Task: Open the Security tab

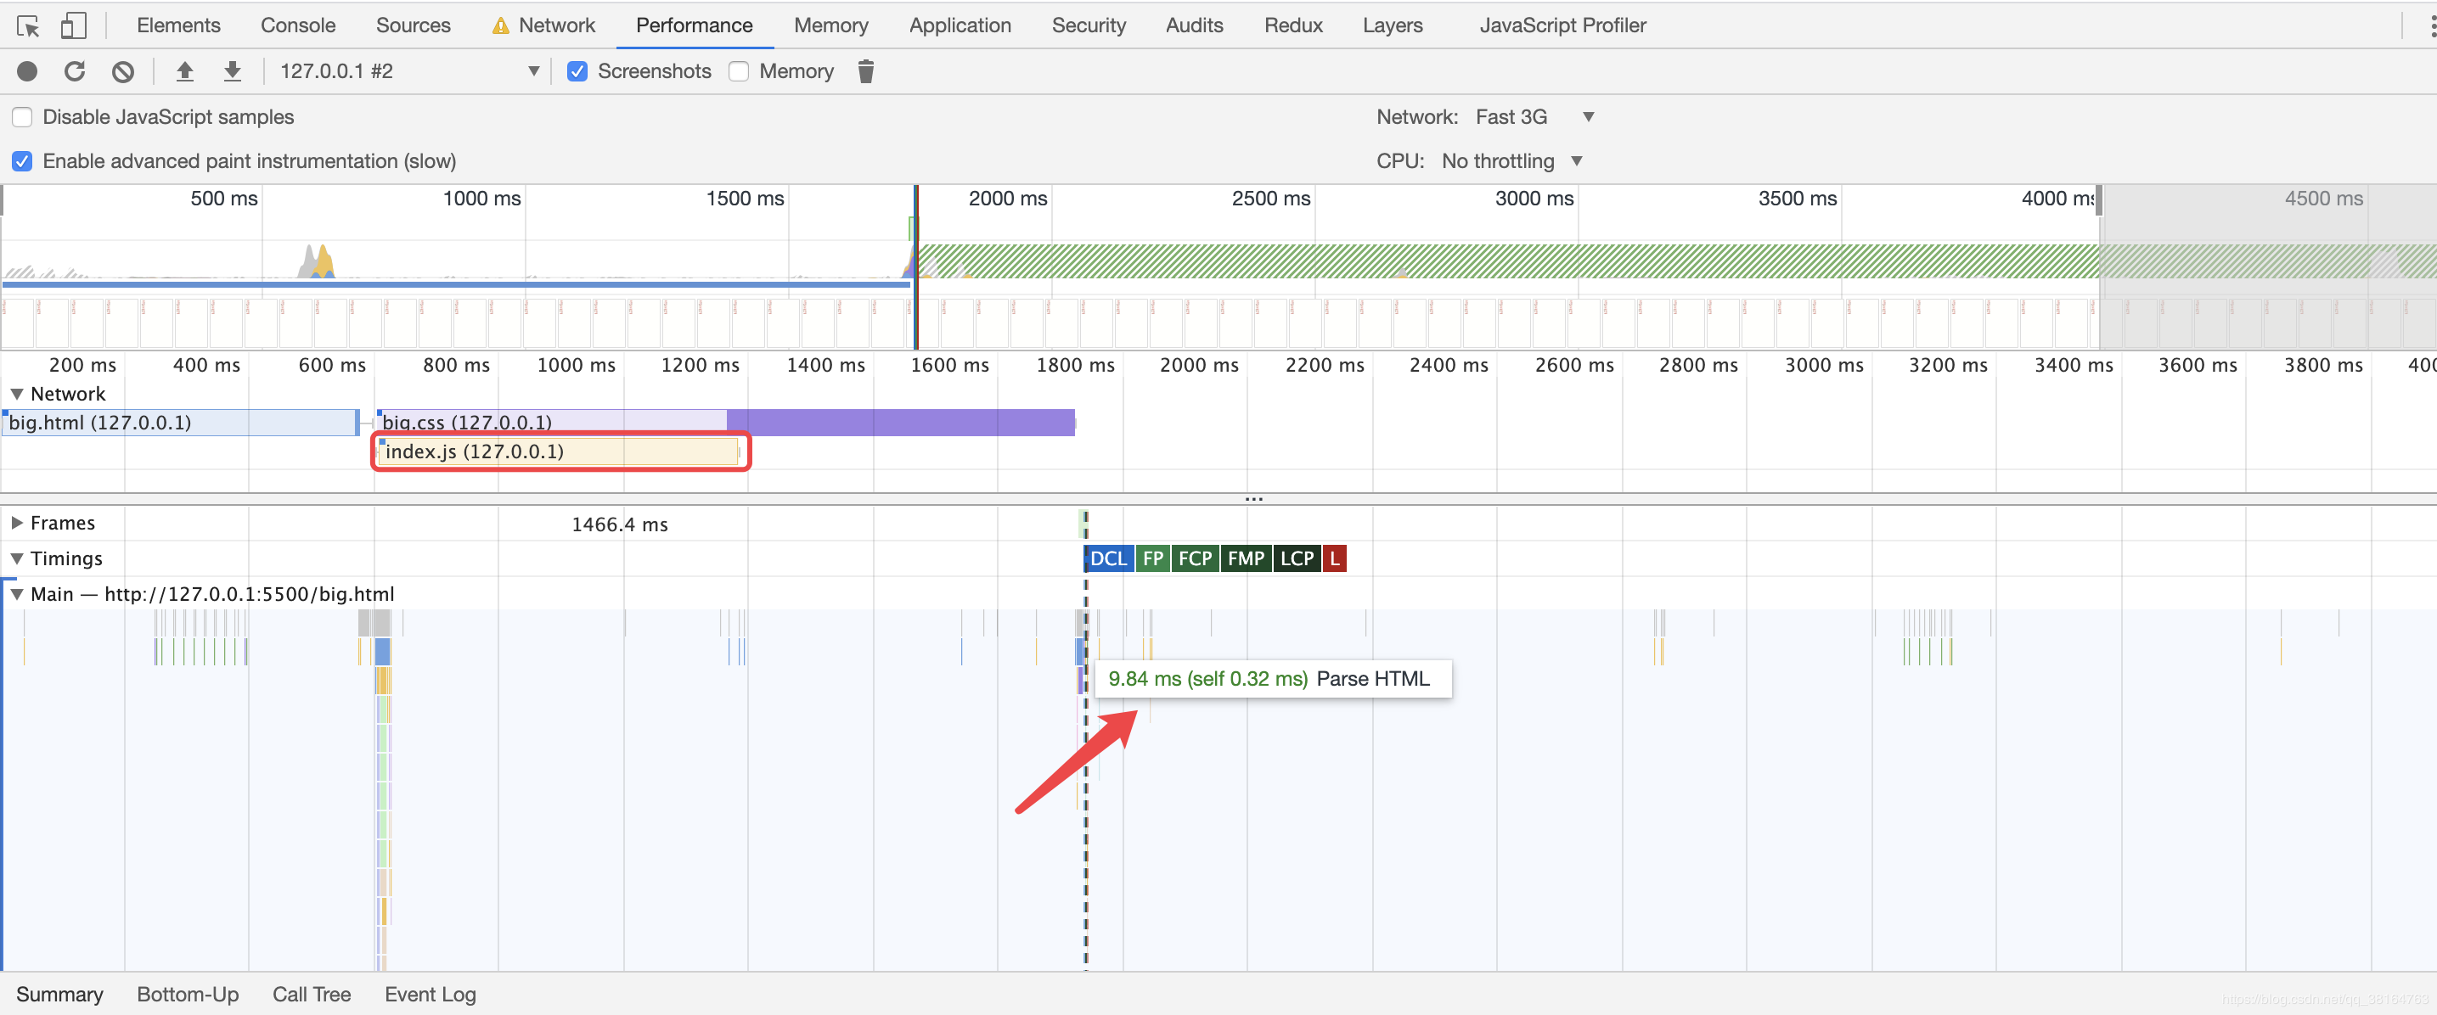Action: pos(1089,25)
